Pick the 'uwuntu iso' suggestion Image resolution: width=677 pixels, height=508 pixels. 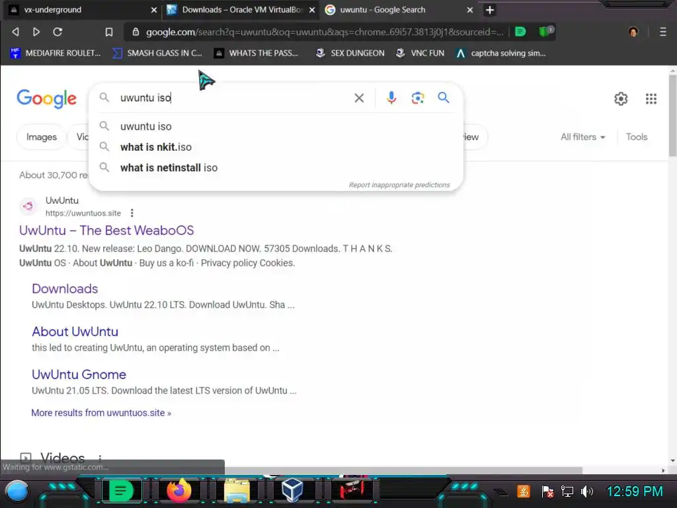pos(276,126)
